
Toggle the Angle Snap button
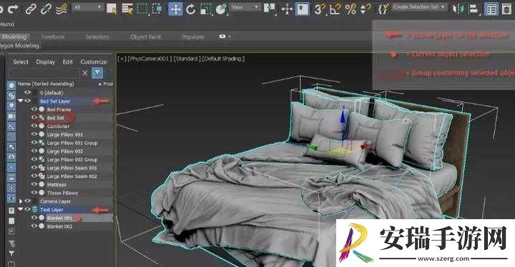pos(335,9)
